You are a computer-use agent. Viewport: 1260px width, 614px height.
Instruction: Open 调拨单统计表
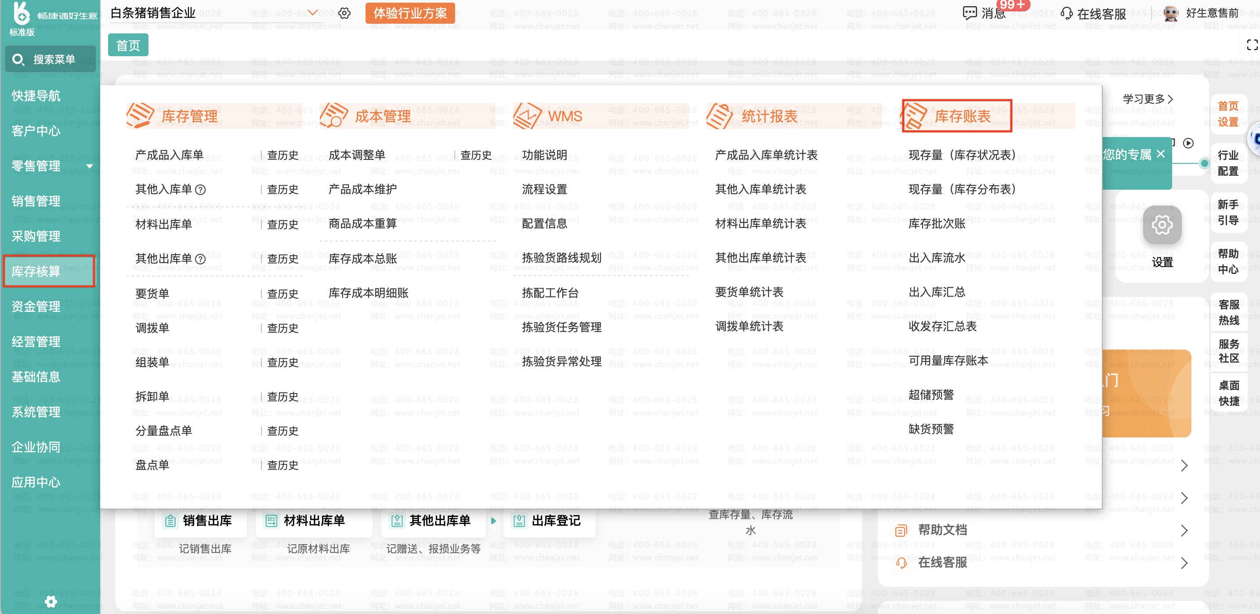(749, 327)
